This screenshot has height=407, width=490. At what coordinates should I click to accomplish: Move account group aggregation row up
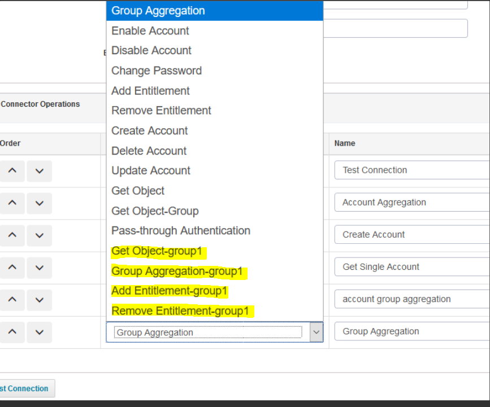coord(12,300)
